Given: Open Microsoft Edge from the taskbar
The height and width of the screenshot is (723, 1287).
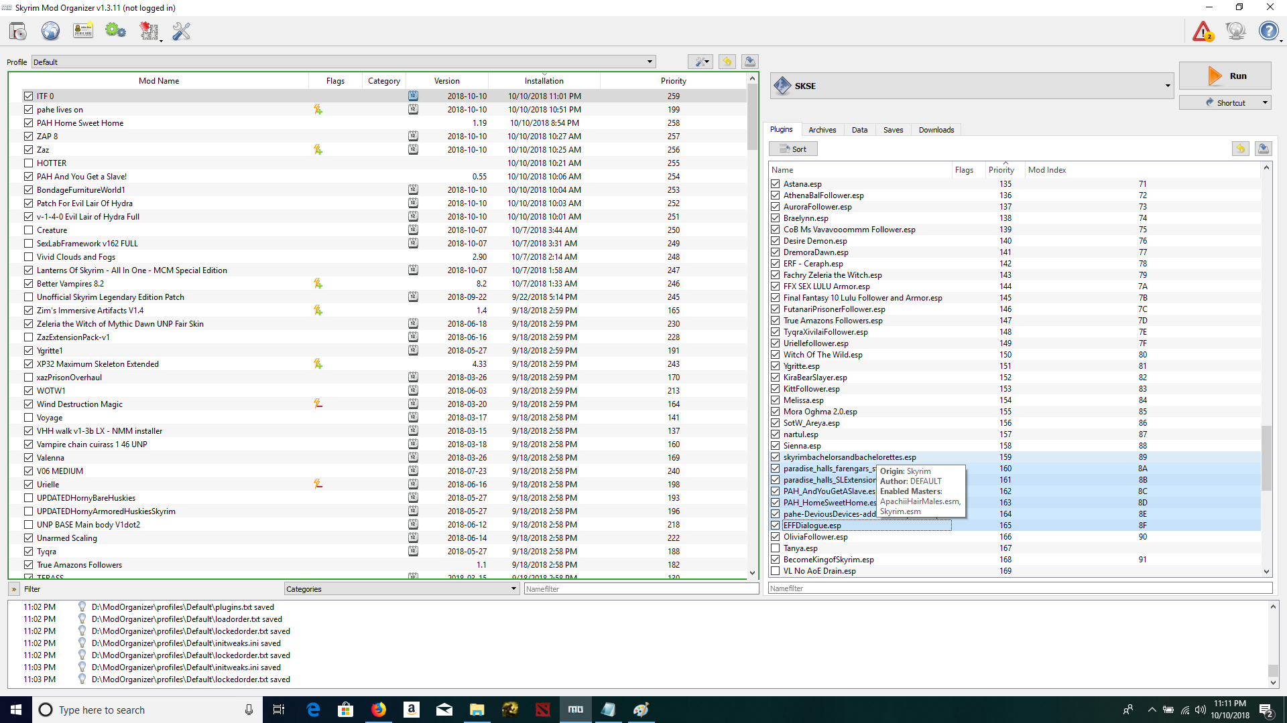Looking at the screenshot, I should (313, 710).
